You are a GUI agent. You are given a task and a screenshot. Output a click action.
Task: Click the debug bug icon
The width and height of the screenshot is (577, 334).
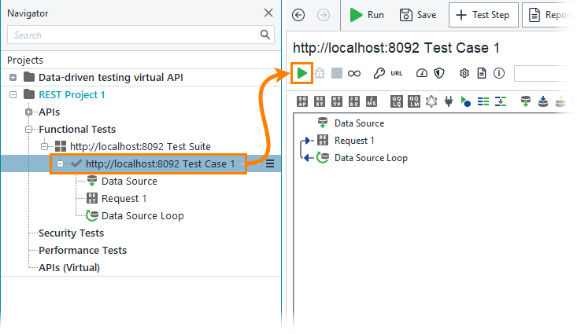(320, 73)
